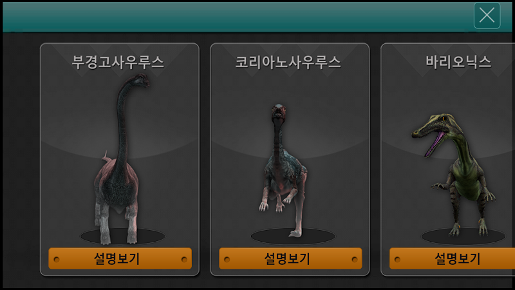The height and width of the screenshot is (290, 515).
Task: Click right rivet on 부경고사우루스 설명보기 button
Action: [x=184, y=260]
